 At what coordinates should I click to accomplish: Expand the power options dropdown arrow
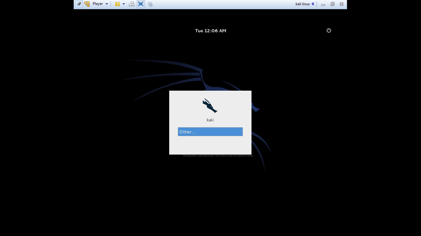coord(124,4)
